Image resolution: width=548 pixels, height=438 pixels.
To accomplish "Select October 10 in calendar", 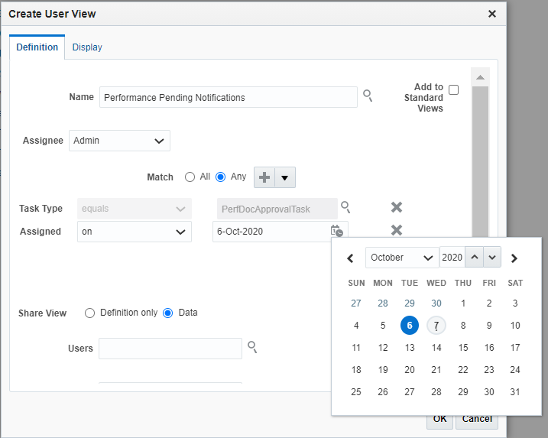I will tap(515, 326).
